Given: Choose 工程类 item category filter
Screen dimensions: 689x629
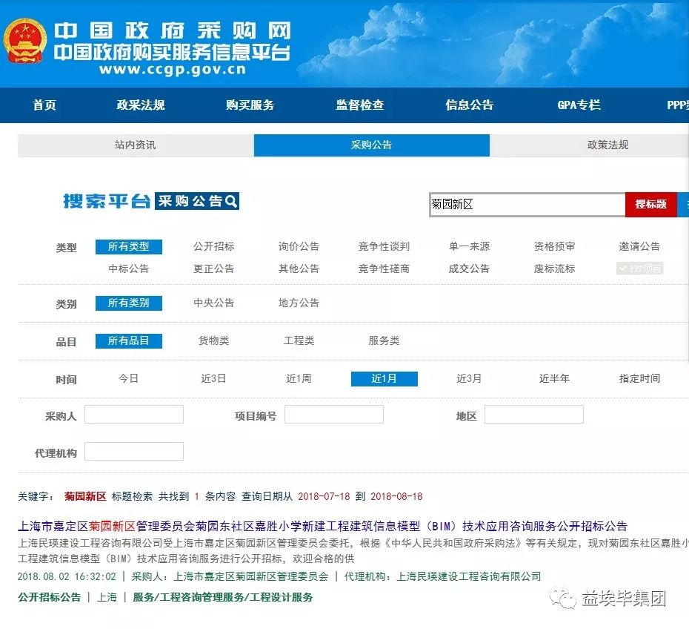Looking at the screenshot, I should pyautogui.click(x=299, y=341).
